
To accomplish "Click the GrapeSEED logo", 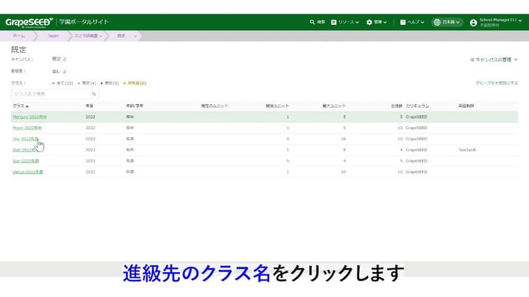I will pos(29,22).
